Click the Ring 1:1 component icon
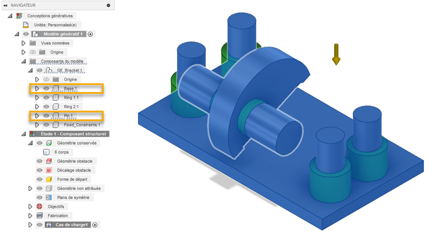 point(56,98)
